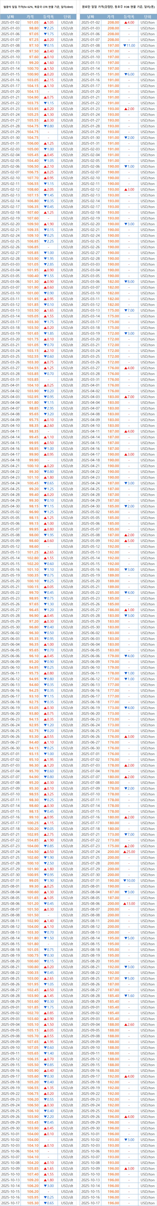Viewport: 157px width, 1206px height.
Task: Click the 날짜 header in the iron ore table
Action: point(11,16)
